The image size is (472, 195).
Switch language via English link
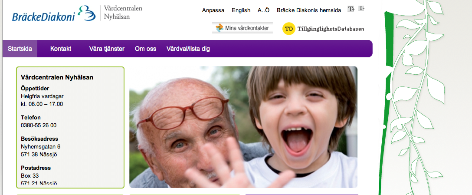click(x=241, y=10)
